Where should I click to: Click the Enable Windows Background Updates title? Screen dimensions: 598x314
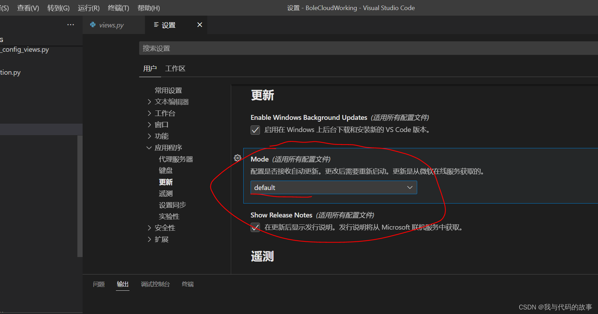pyautogui.click(x=309, y=117)
